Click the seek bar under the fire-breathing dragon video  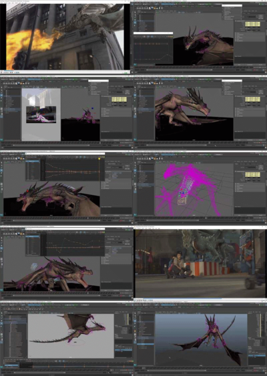point(65,71)
